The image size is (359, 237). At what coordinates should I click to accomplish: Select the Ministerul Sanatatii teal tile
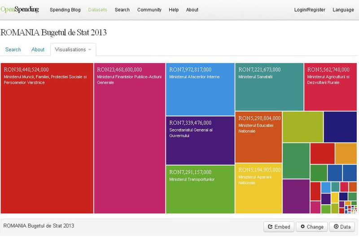[x=269, y=87]
